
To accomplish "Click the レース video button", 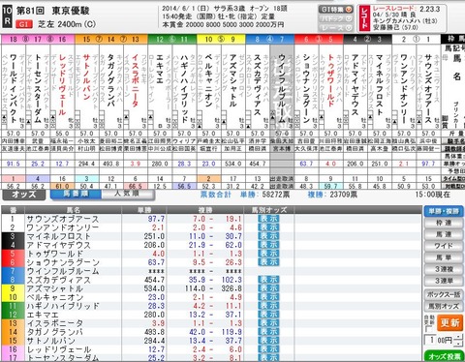I will coord(336,28).
